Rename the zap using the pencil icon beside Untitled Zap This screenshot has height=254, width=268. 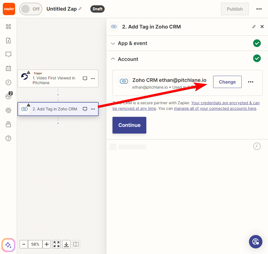click(80, 9)
